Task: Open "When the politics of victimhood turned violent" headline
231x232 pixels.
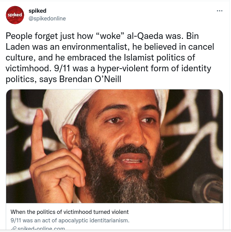Action: coord(70,212)
